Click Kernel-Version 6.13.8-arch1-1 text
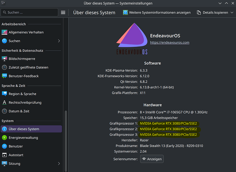The width and height of the screenshot is (236, 172). (157, 87)
